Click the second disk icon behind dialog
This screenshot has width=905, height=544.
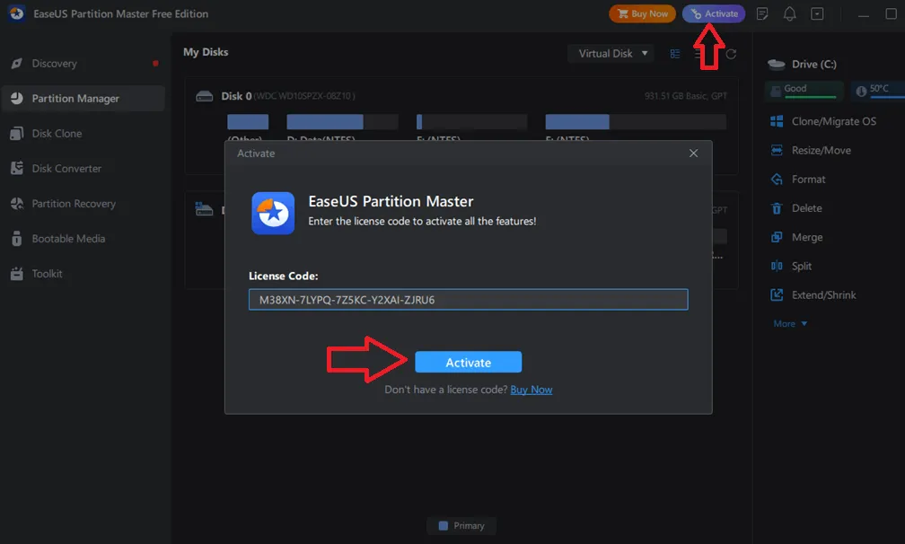[x=205, y=209]
